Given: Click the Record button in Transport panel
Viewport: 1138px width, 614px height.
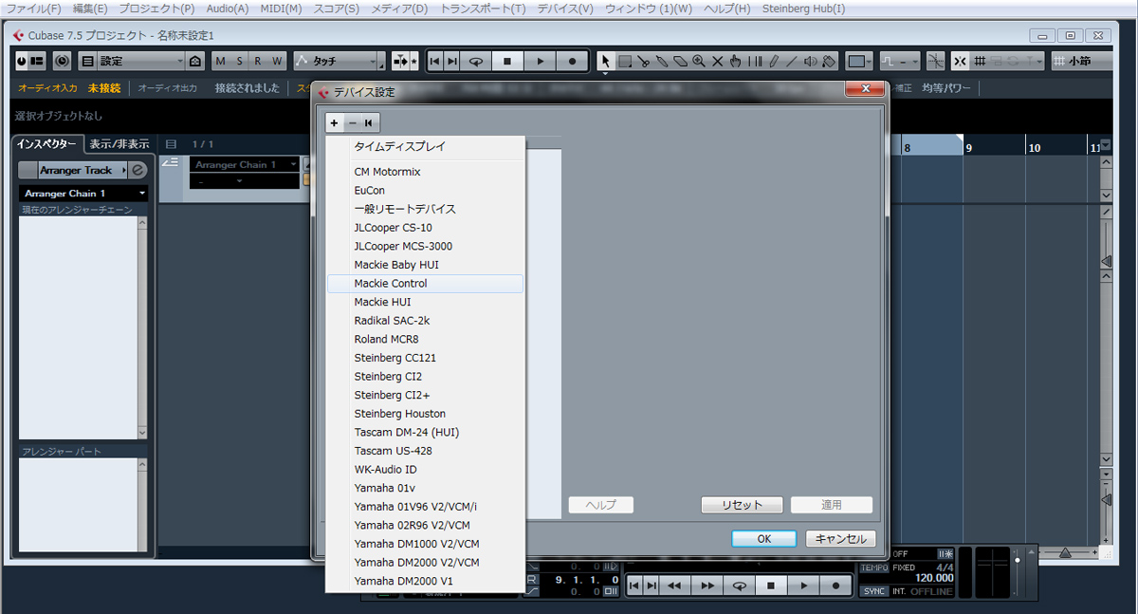Looking at the screenshot, I should click(x=835, y=586).
